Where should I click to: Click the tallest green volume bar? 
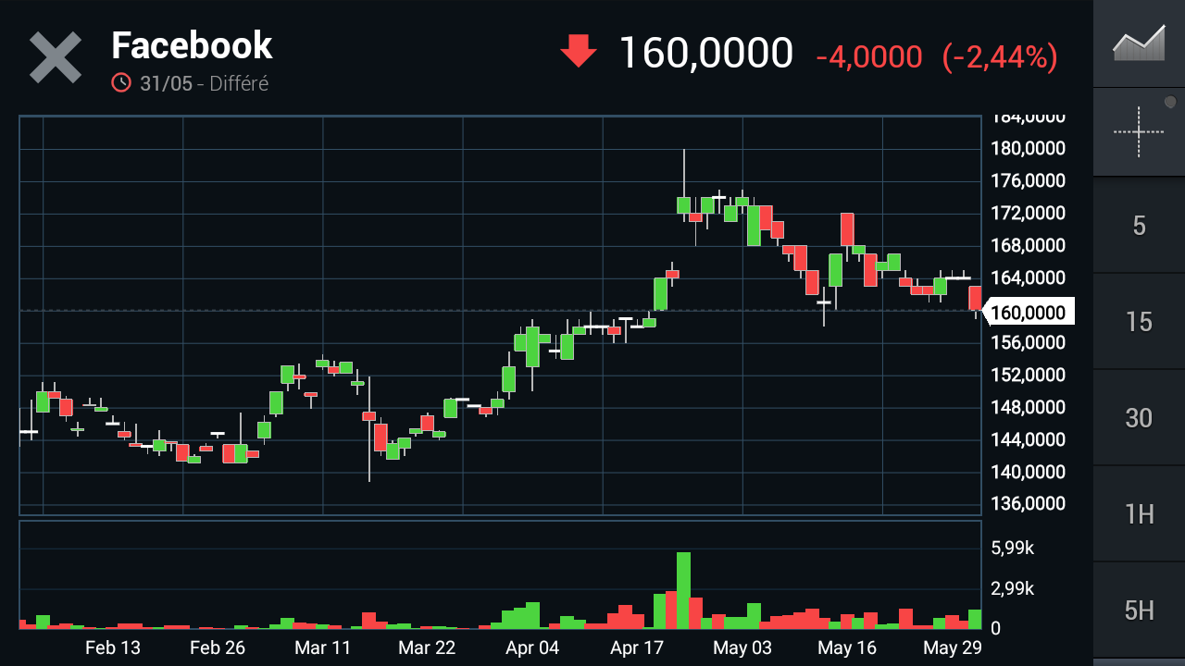(684, 590)
